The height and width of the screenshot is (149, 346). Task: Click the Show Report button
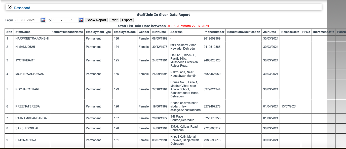coord(96,20)
